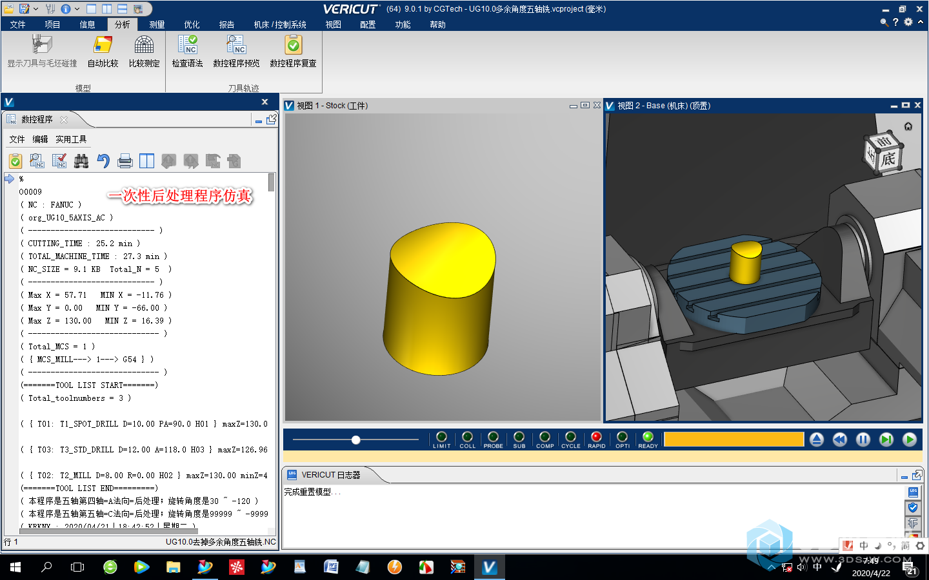The width and height of the screenshot is (929, 580).
Task: Click the VERICUT taskbar icon
Action: click(490, 567)
